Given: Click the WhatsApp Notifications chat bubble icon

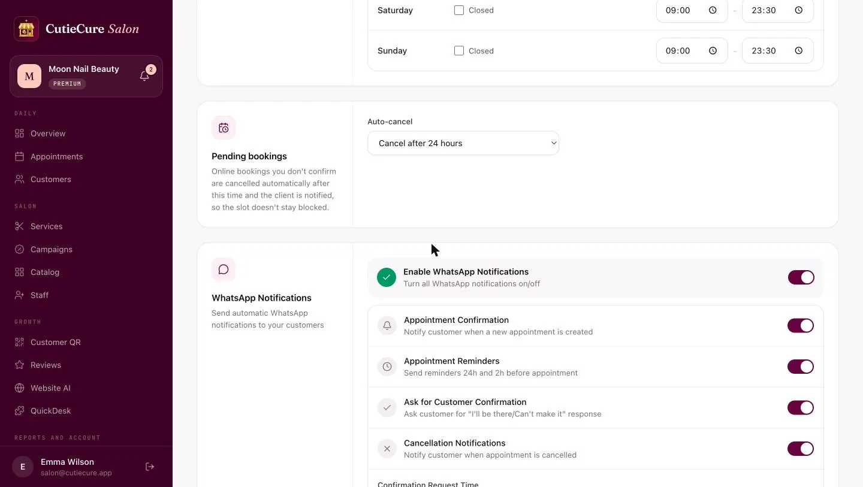Looking at the screenshot, I should click(224, 270).
